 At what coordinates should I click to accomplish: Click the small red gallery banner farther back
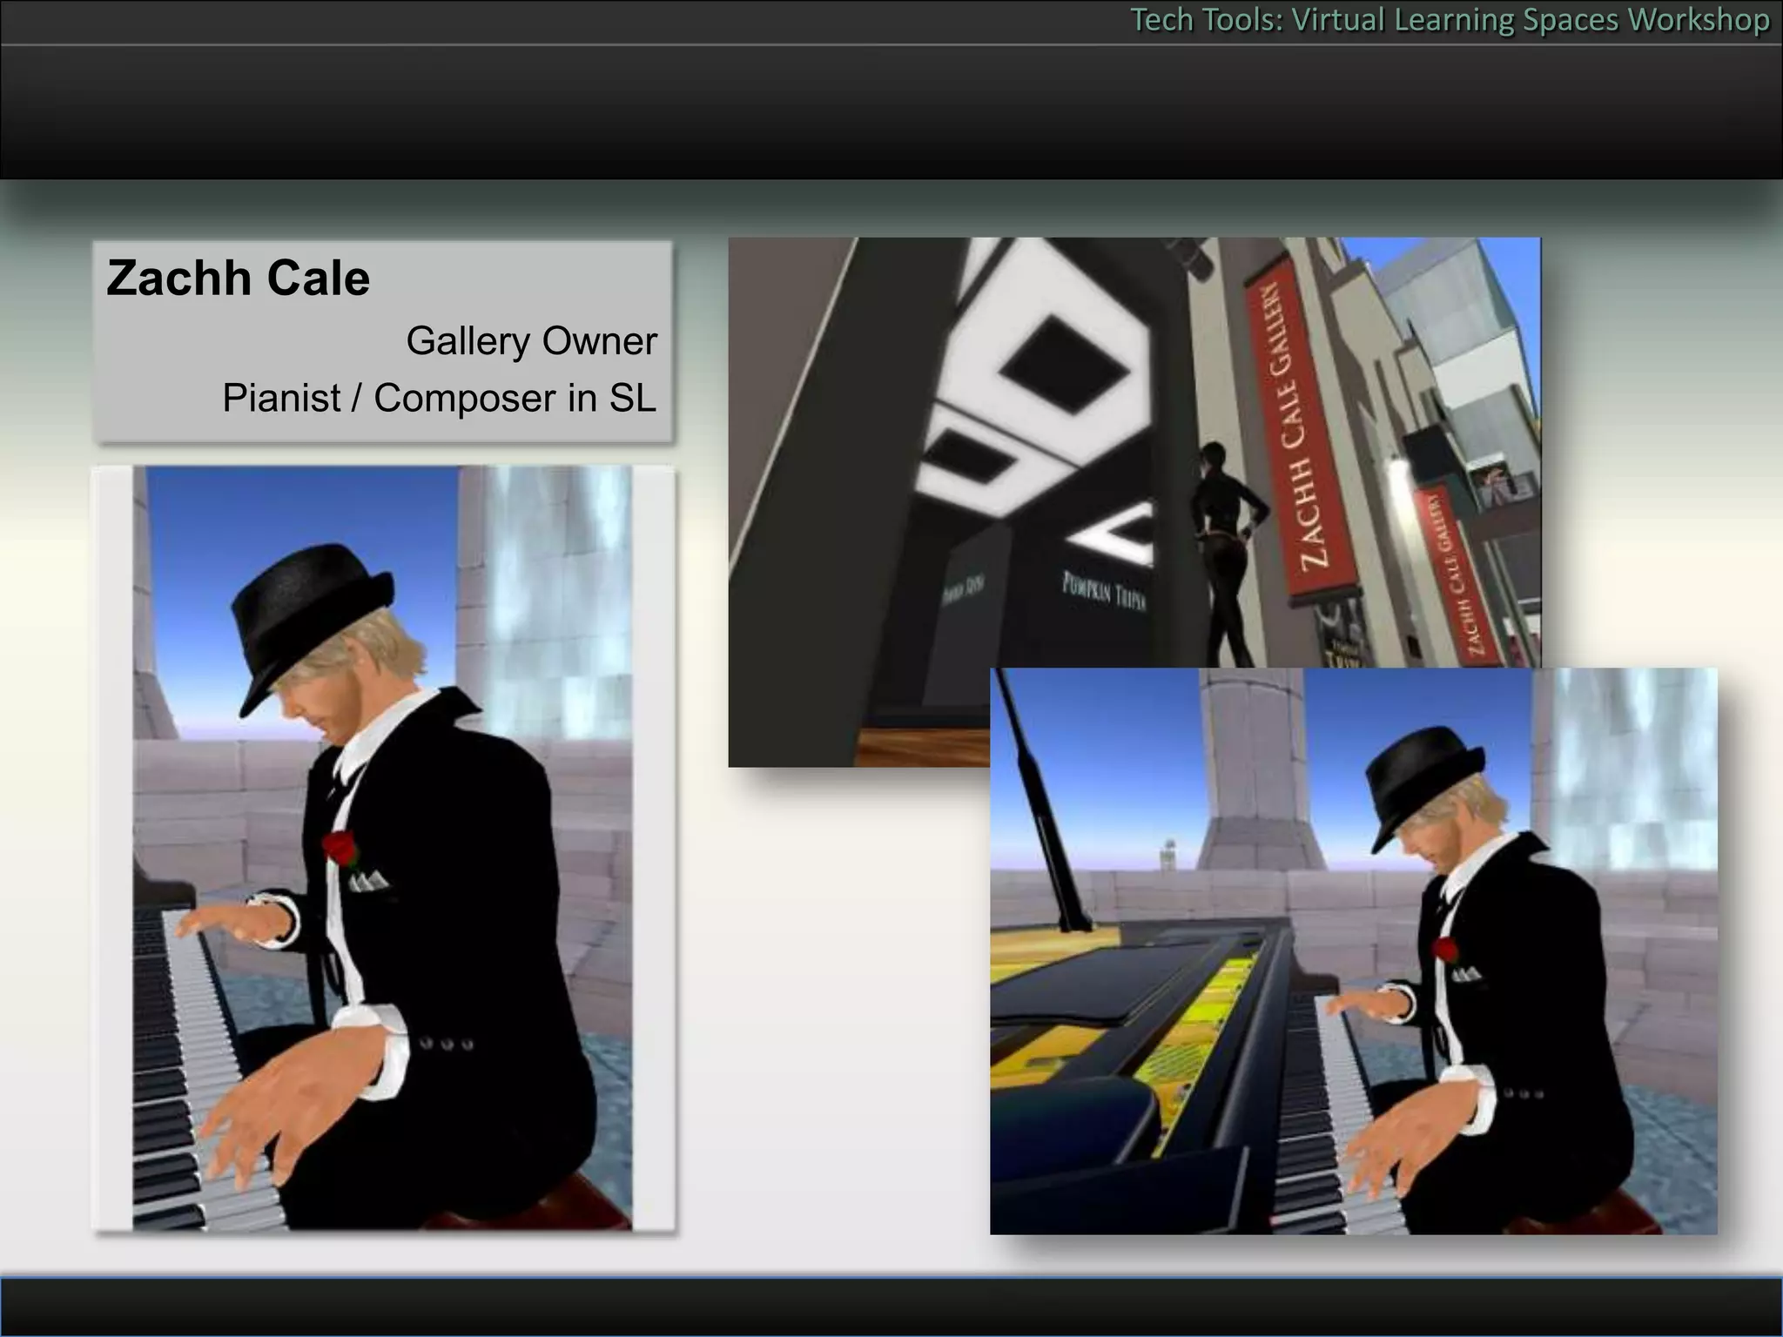[x=1456, y=574]
